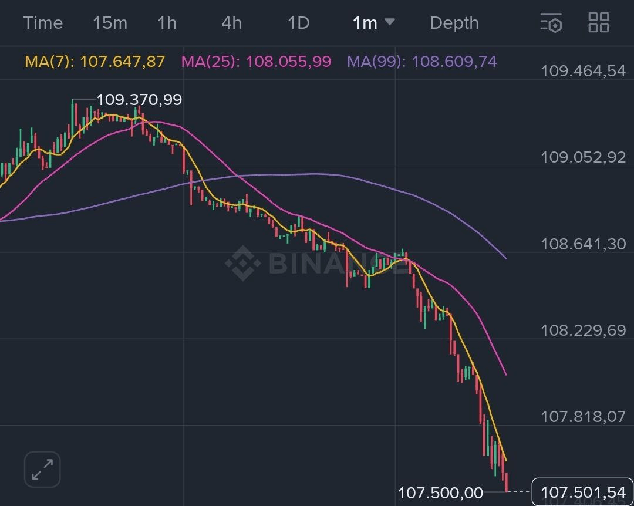Switch to the Depth chart tab
The width and height of the screenshot is (634, 506).
454,23
